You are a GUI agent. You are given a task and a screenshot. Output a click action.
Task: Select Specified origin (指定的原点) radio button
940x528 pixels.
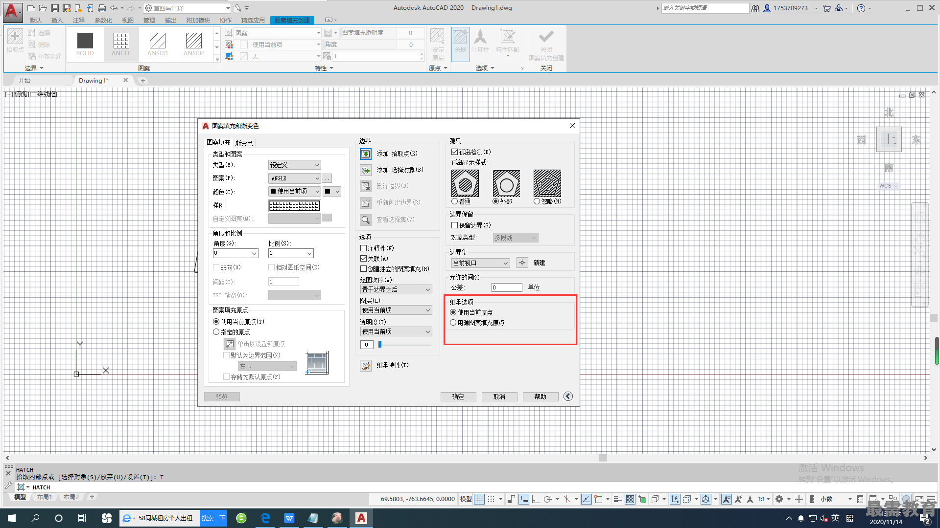216,332
